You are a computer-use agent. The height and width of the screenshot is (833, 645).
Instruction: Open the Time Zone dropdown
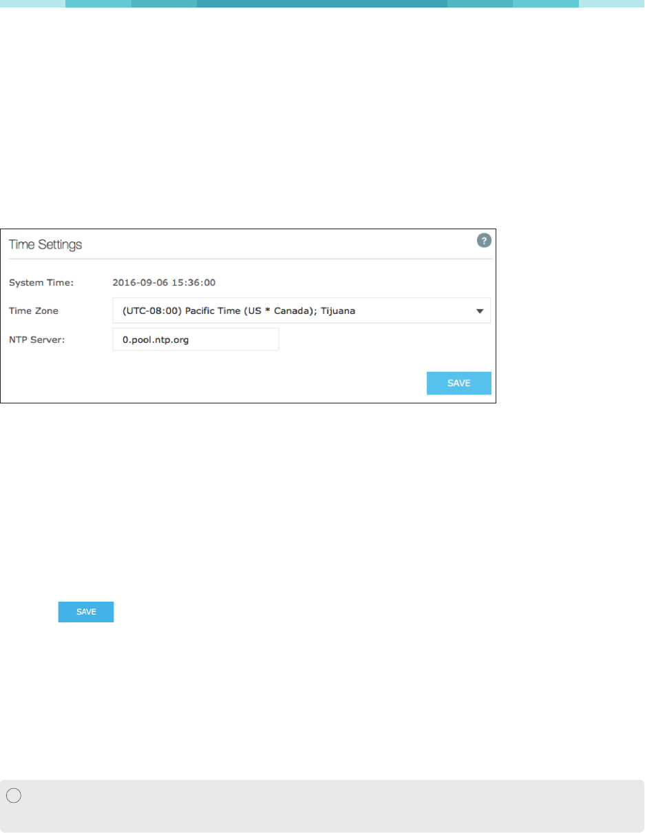302,310
